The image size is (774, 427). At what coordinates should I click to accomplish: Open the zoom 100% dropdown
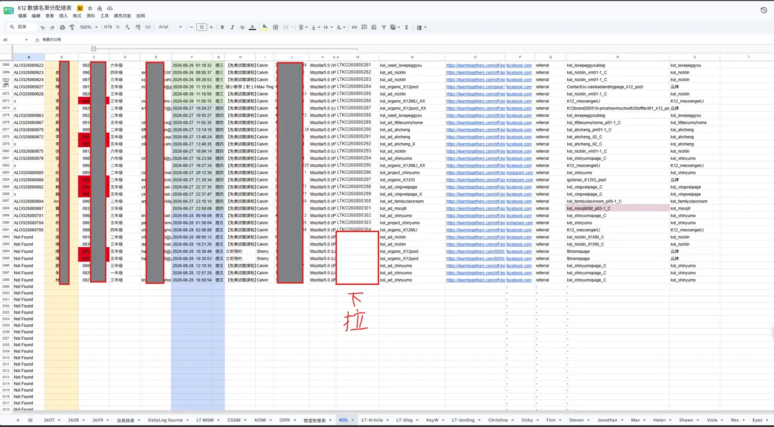click(88, 27)
